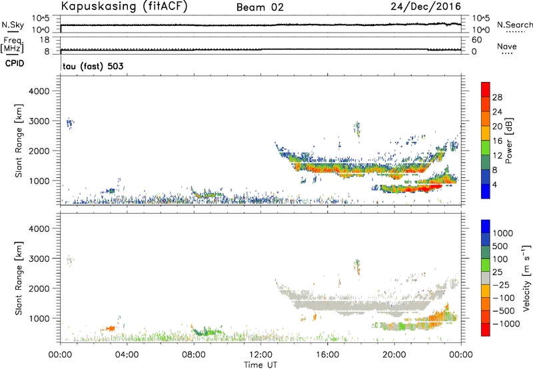The height and width of the screenshot is (369, 533).
Task: Click the gray segment of velocity colorbar
Action: [486, 278]
